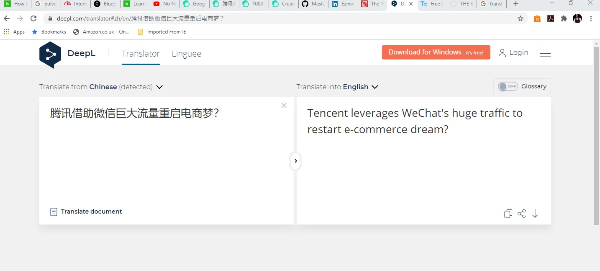
Task: Open the Bookmarks folder link
Action: tap(49, 32)
